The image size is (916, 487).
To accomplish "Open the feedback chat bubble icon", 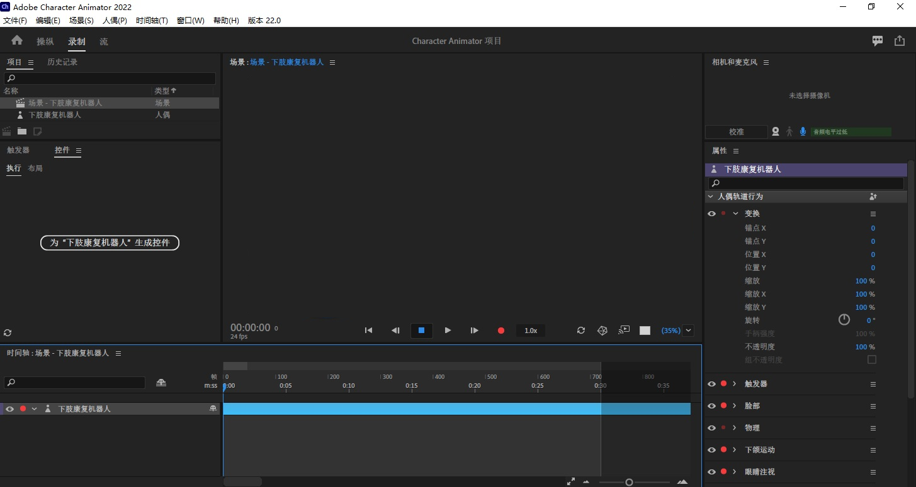I will coord(878,41).
